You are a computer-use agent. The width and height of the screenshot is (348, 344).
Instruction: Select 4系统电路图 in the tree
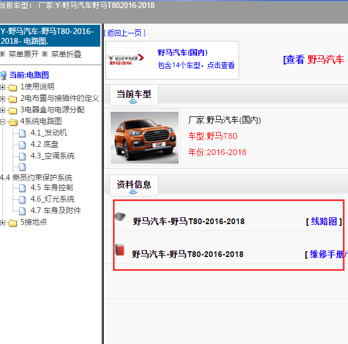click(41, 122)
